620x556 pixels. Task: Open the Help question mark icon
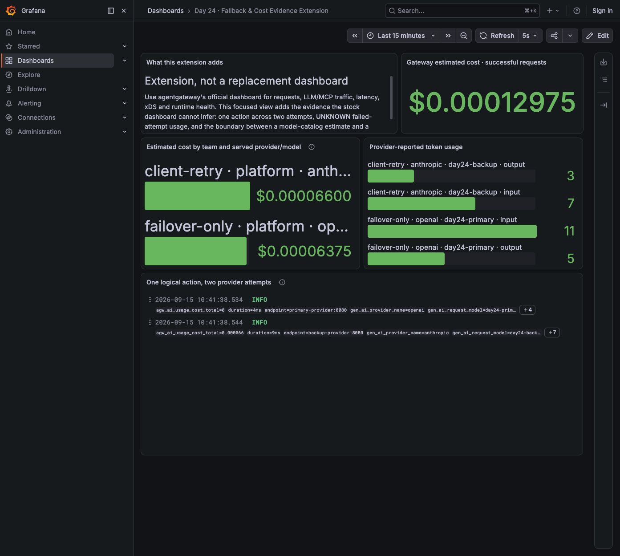coord(577,11)
